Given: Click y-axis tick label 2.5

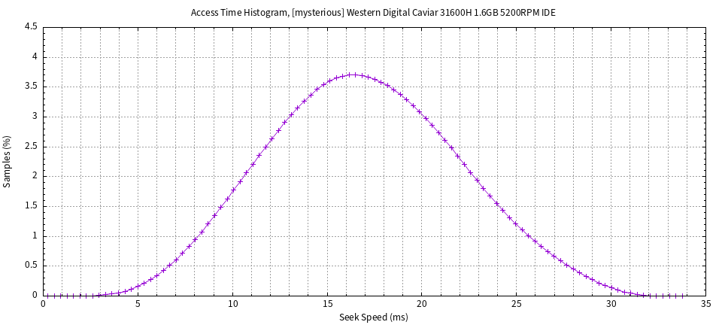Looking at the screenshot, I should [31, 147].
